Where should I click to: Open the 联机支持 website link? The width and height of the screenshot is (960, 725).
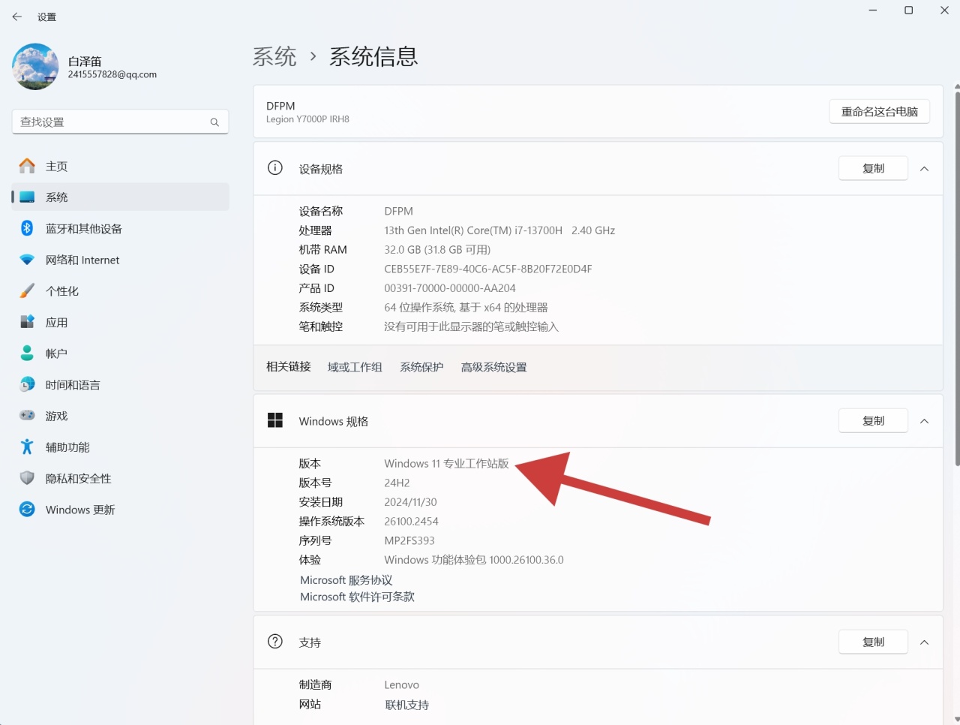(x=407, y=705)
